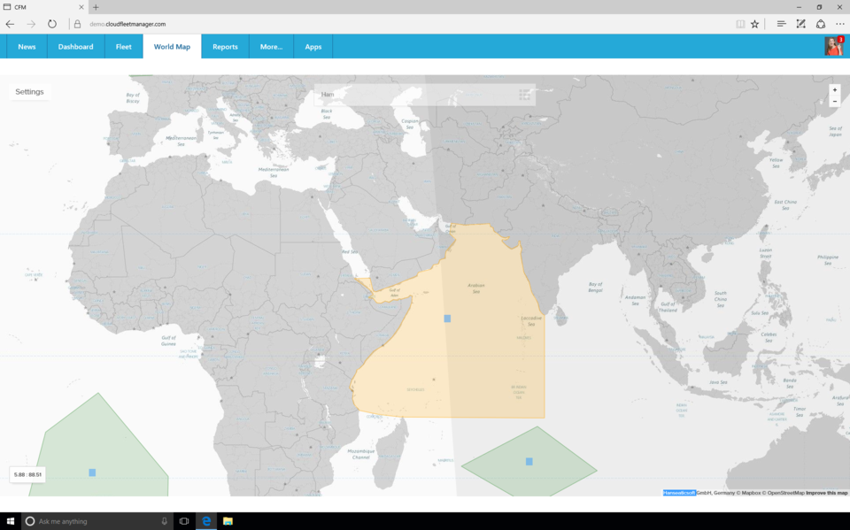Viewport: 850px width, 530px height.
Task: Add page to favorites with the star icon
Action: 755,24
